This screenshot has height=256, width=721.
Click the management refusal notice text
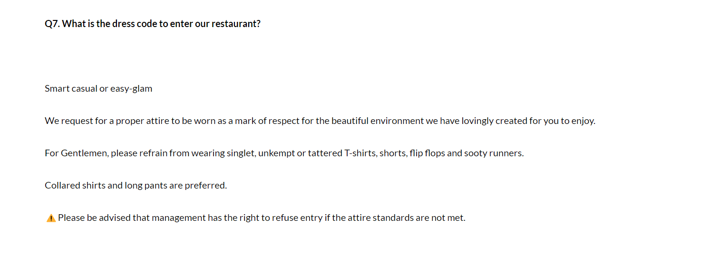(x=262, y=218)
